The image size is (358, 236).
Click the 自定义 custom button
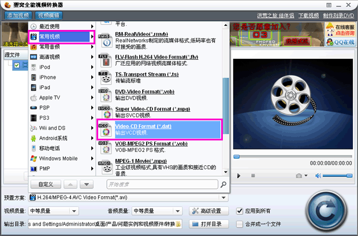pyautogui.click(x=46, y=184)
